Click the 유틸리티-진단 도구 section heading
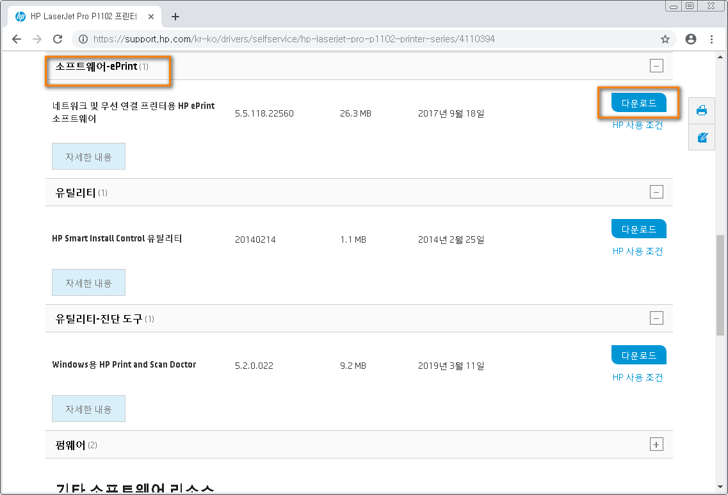The image size is (728, 495). click(104, 318)
